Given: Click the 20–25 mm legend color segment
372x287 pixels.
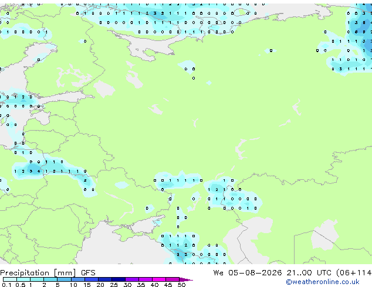Looking at the screenshot, I should pyautogui.click(x=105, y=279).
